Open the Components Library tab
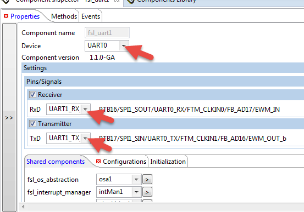The width and height of the screenshot is (304, 212). coord(167,2)
